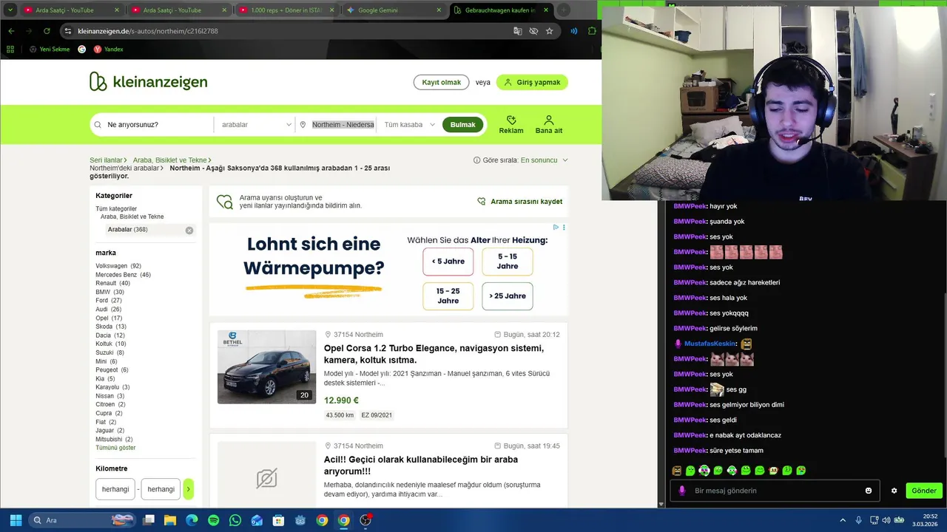Open OBS Studio from the taskbar
Image resolution: width=947 pixels, height=532 pixels.
tap(365, 520)
